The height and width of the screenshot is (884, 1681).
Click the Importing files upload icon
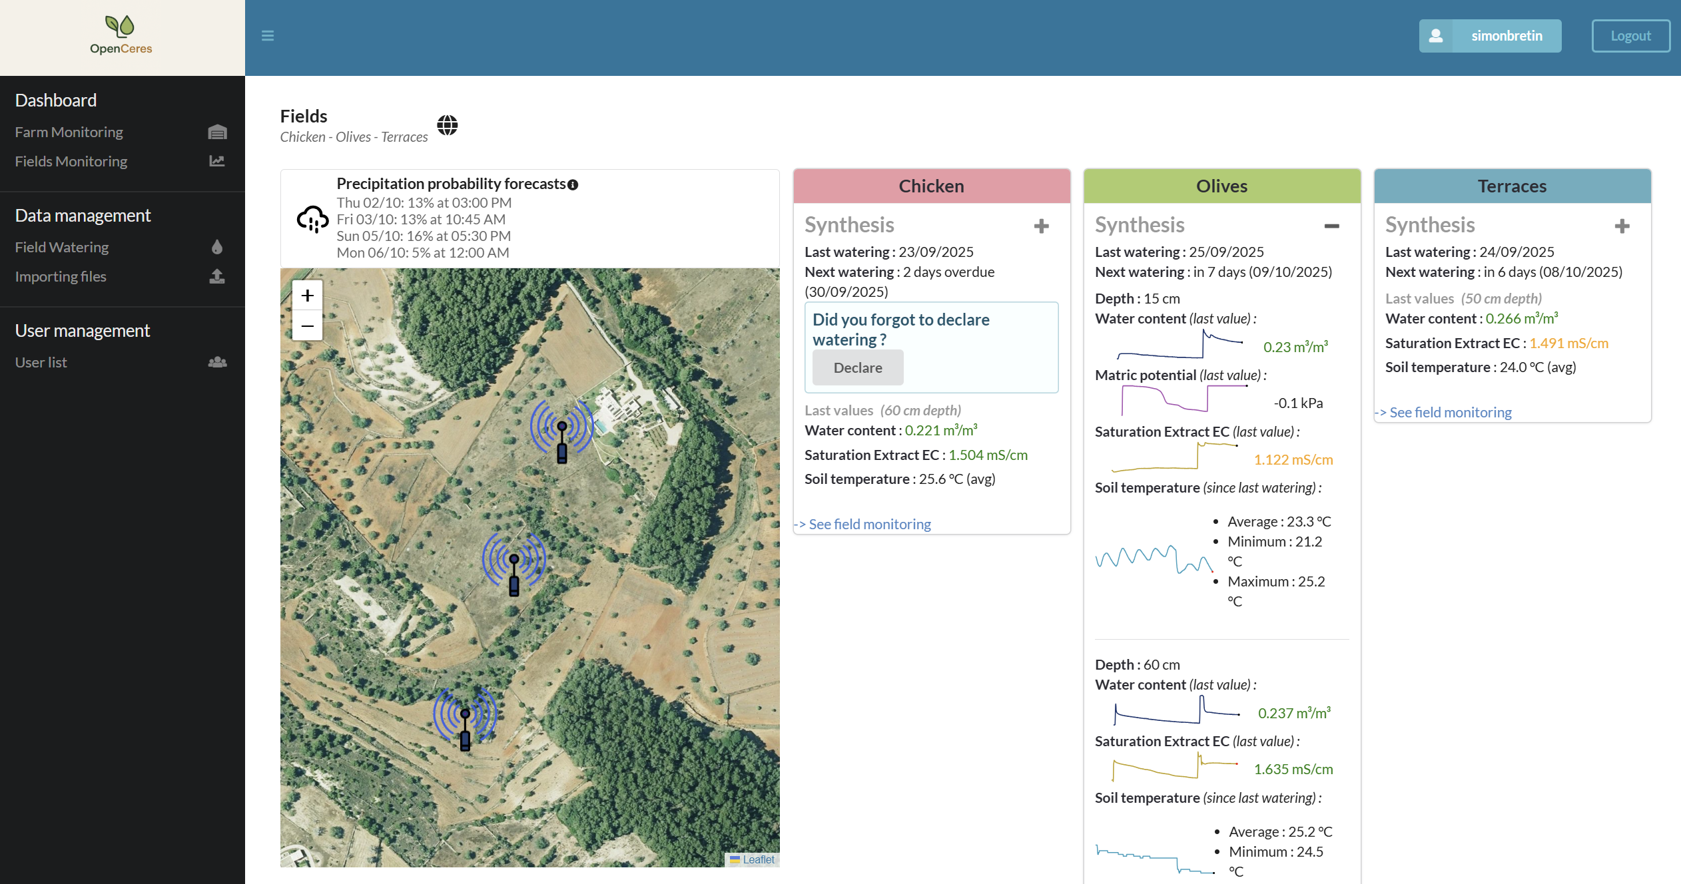point(216,277)
